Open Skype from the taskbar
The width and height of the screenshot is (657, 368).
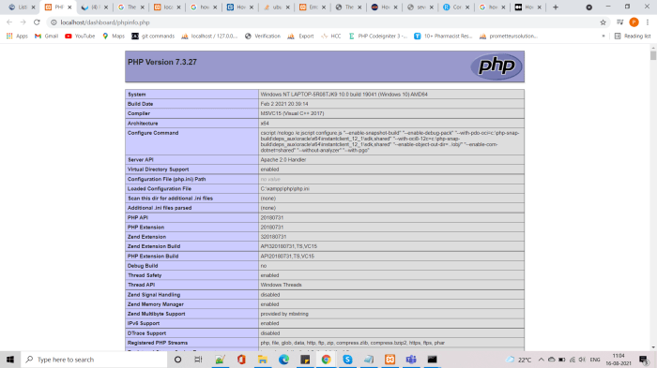click(x=347, y=360)
